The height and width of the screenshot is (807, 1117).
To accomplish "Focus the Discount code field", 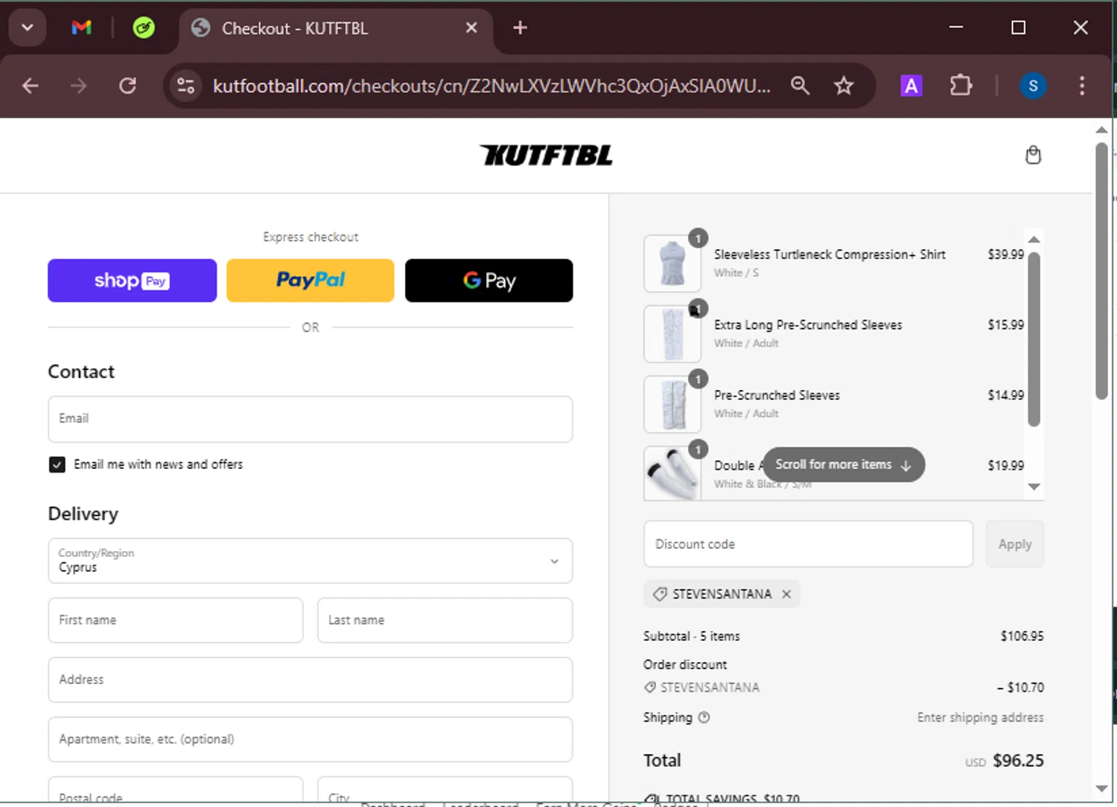I will [x=808, y=544].
